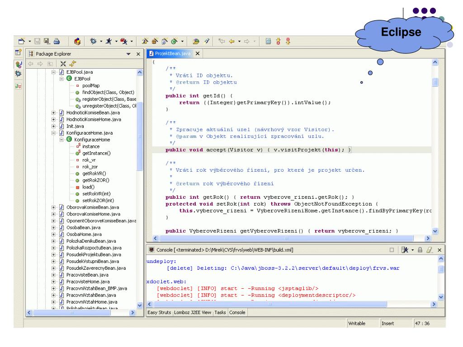This screenshot has height=347, width=463.
Task: Switch to the Lomboz J2EE View tab
Action: [x=193, y=313]
